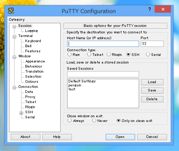Close the PuTTY Configuration window
Viewport: 179px width, 151px height.
(x=163, y=9)
